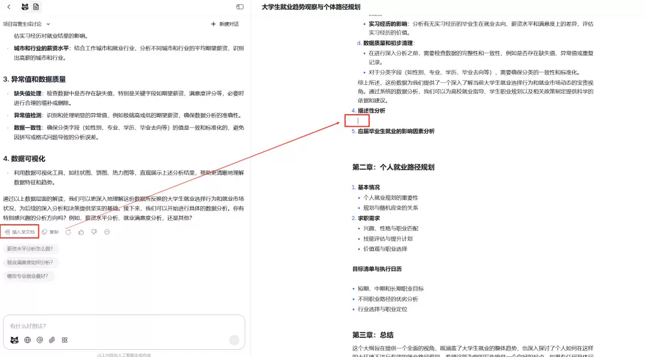Image resolution: width=646 pixels, height=357 pixels.
Task: Click heading 目标清单与执行日历
Action: [x=377, y=269]
